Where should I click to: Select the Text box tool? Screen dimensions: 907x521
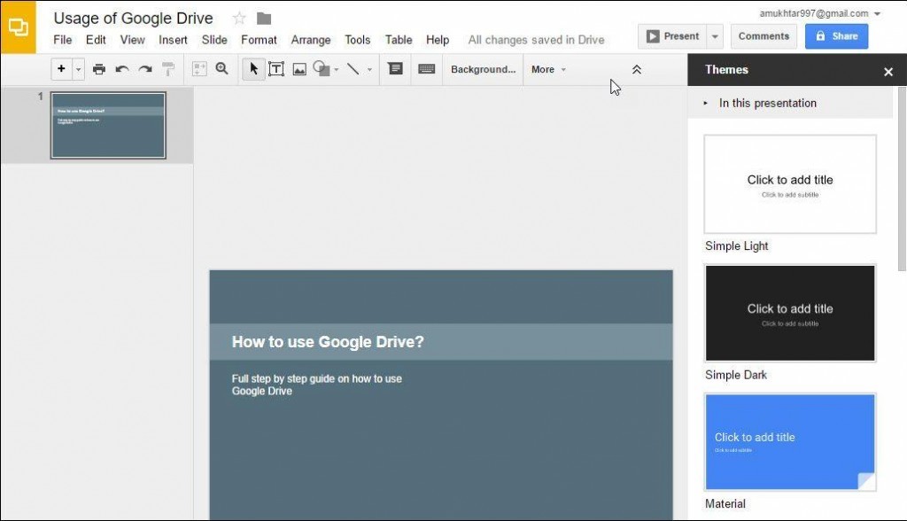[x=276, y=69]
